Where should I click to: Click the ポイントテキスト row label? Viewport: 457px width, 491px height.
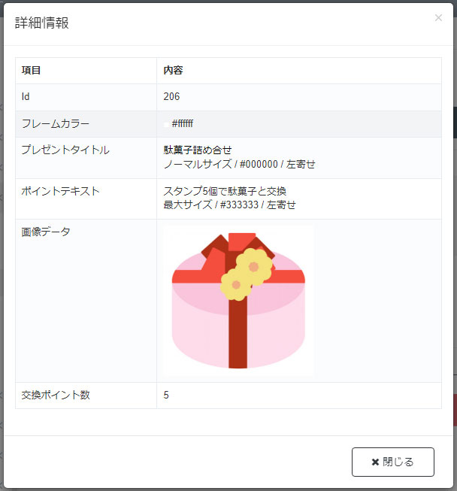[60, 191]
